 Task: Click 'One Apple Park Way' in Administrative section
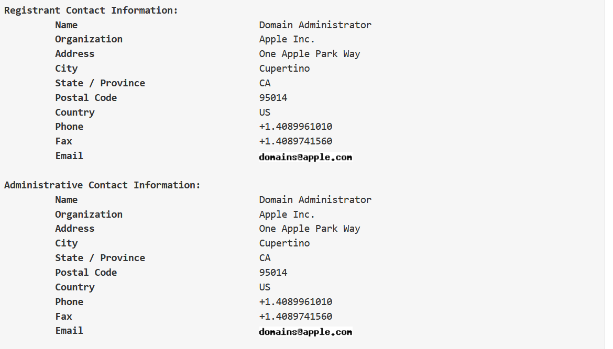(x=309, y=229)
